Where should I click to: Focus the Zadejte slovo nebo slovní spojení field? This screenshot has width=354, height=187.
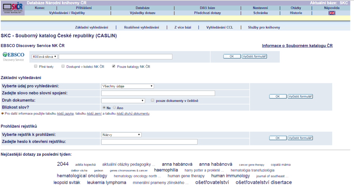[158, 93]
